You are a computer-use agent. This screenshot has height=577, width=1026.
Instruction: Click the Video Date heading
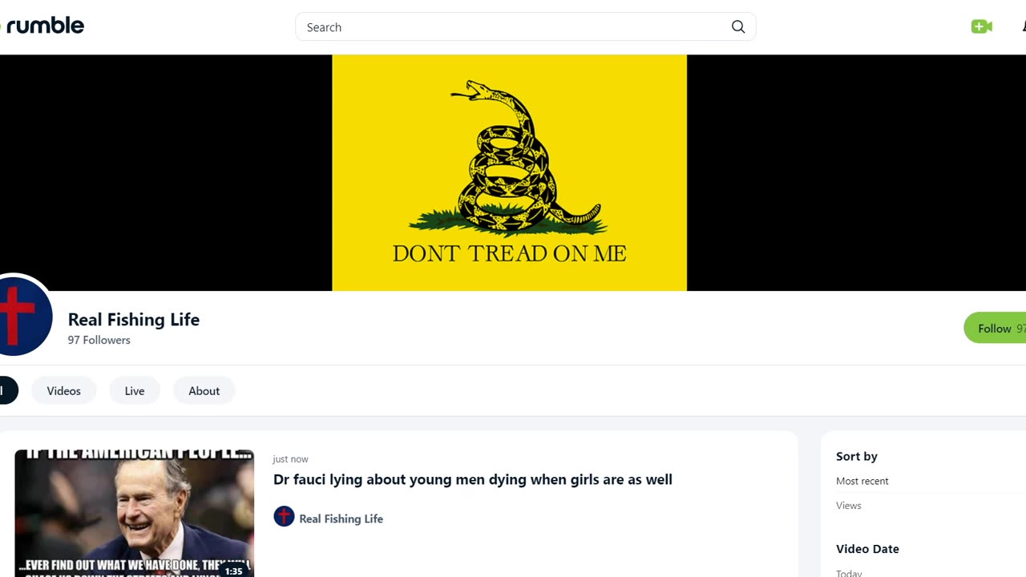pos(867,549)
